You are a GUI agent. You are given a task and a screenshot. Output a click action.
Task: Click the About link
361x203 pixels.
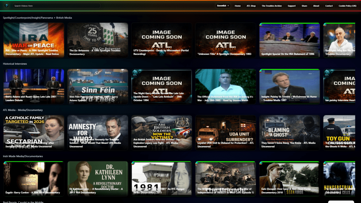click(x=316, y=6)
